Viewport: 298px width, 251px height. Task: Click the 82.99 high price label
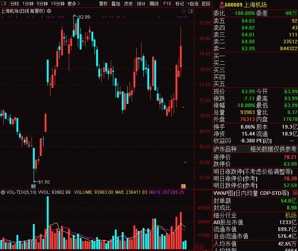tap(84, 17)
